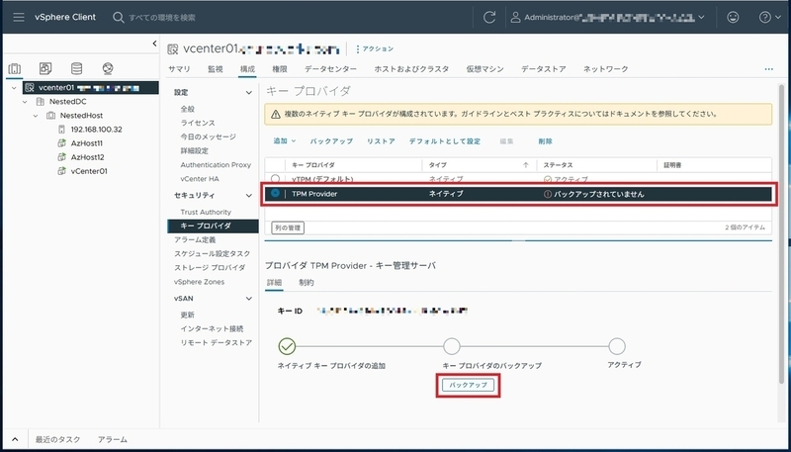Open 詳細設定 page
The height and width of the screenshot is (452, 791).
click(194, 151)
